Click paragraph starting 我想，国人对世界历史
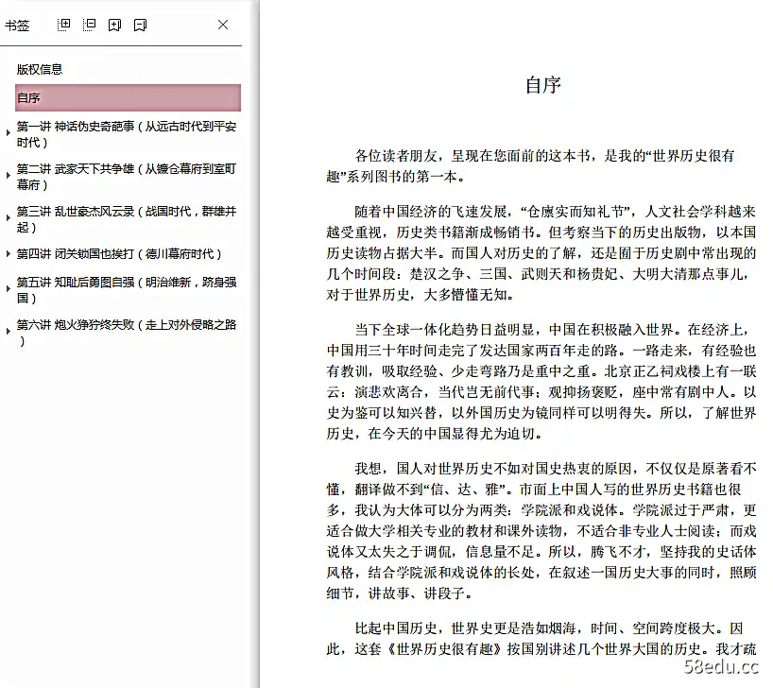 (541, 531)
